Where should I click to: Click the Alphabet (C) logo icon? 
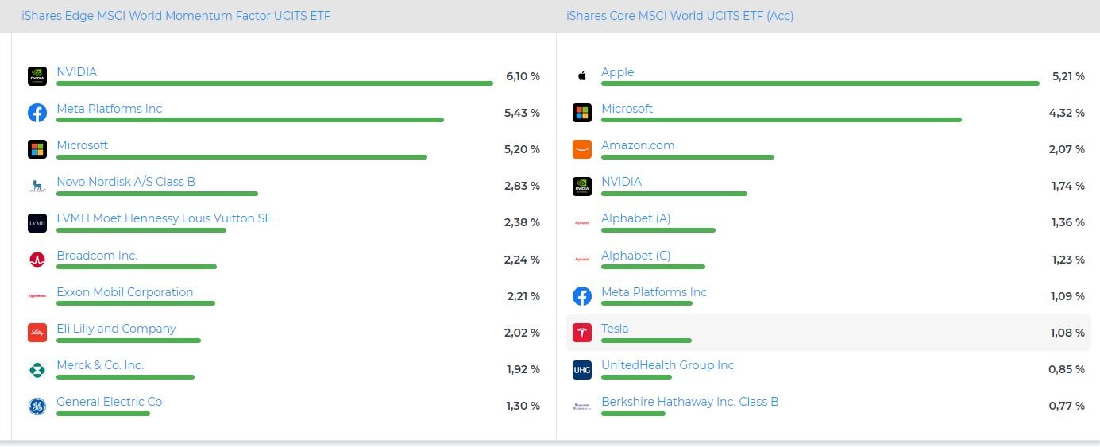click(582, 260)
